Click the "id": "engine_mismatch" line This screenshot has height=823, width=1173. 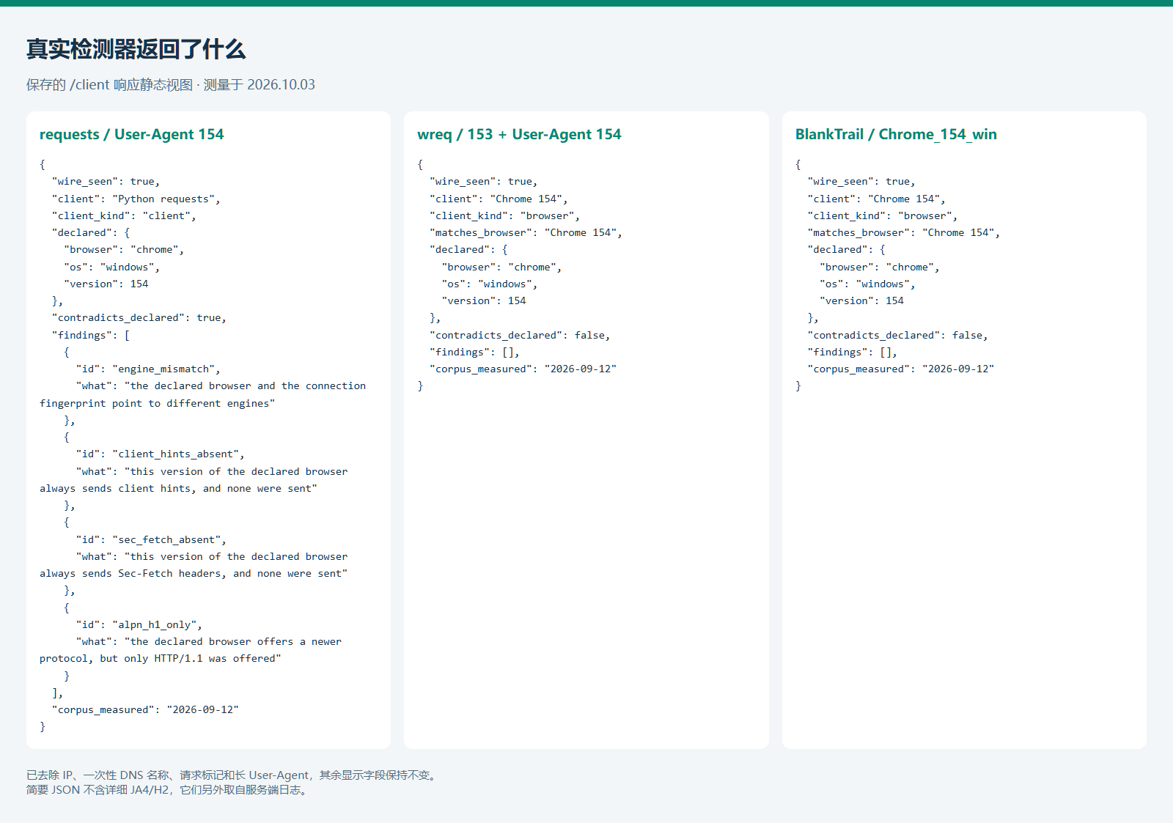click(x=148, y=369)
